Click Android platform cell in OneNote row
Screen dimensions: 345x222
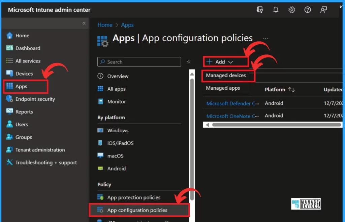[x=274, y=116]
